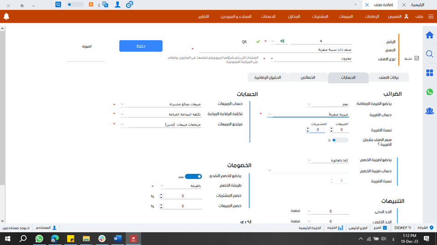Screen dimensions: 437x245
Task: Add a new tab with the plus icon
Action: pyautogui.click(x=355, y=4)
